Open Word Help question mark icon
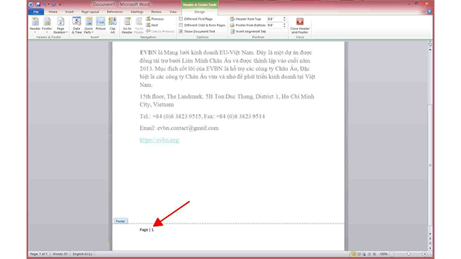Image resolution: width=461 pixels, height=259 pixels. coord(429,12)
